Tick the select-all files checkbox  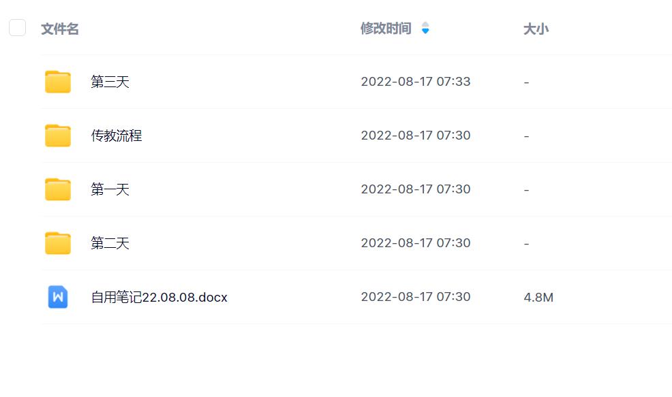[x=17, y=28]
